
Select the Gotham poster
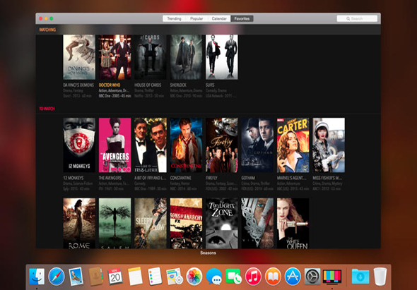pyautogui.click(x=257, y=145)
